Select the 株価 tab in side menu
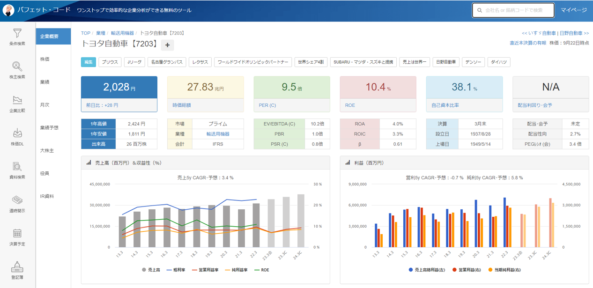The image size is (593, 288). click(45, 59)
